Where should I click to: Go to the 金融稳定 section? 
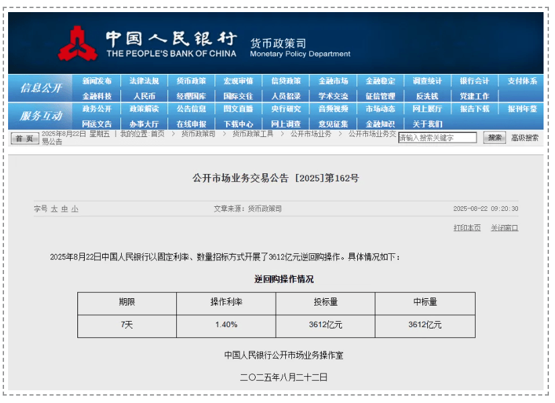click(x=380, y=81)
